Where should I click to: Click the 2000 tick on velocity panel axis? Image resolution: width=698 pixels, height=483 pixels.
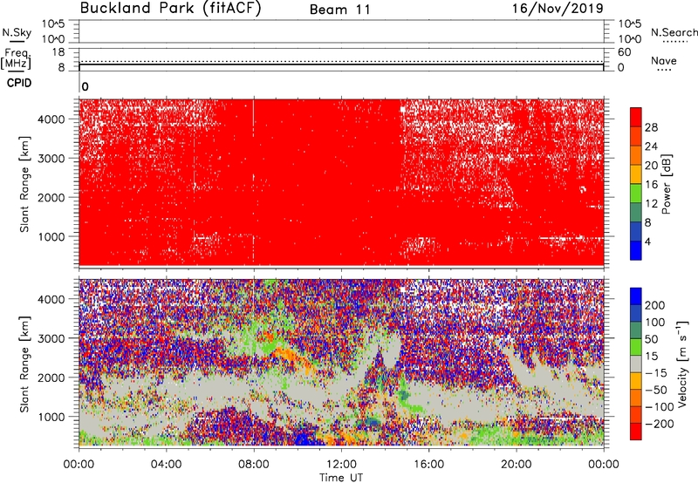[51, 378]
